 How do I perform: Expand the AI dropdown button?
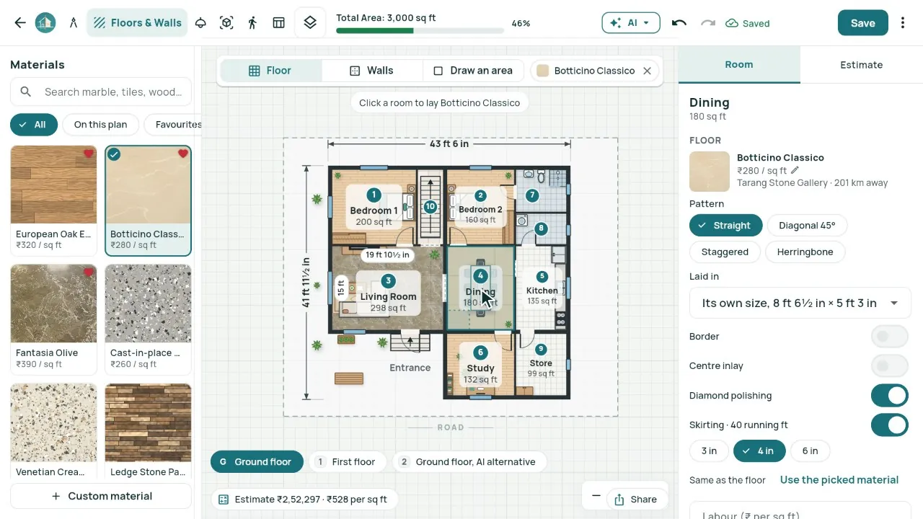coord(631,23)
